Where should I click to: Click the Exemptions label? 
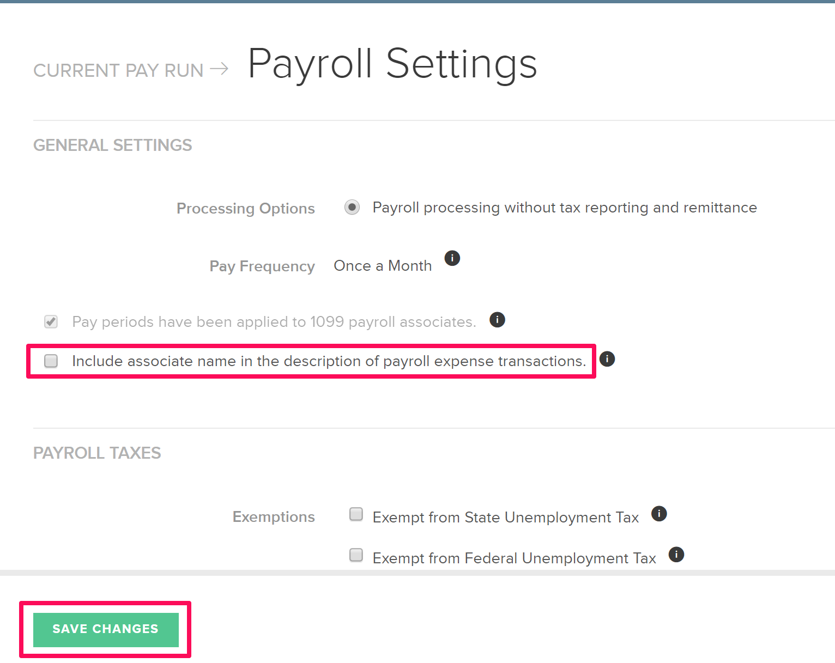click(274, 517)
